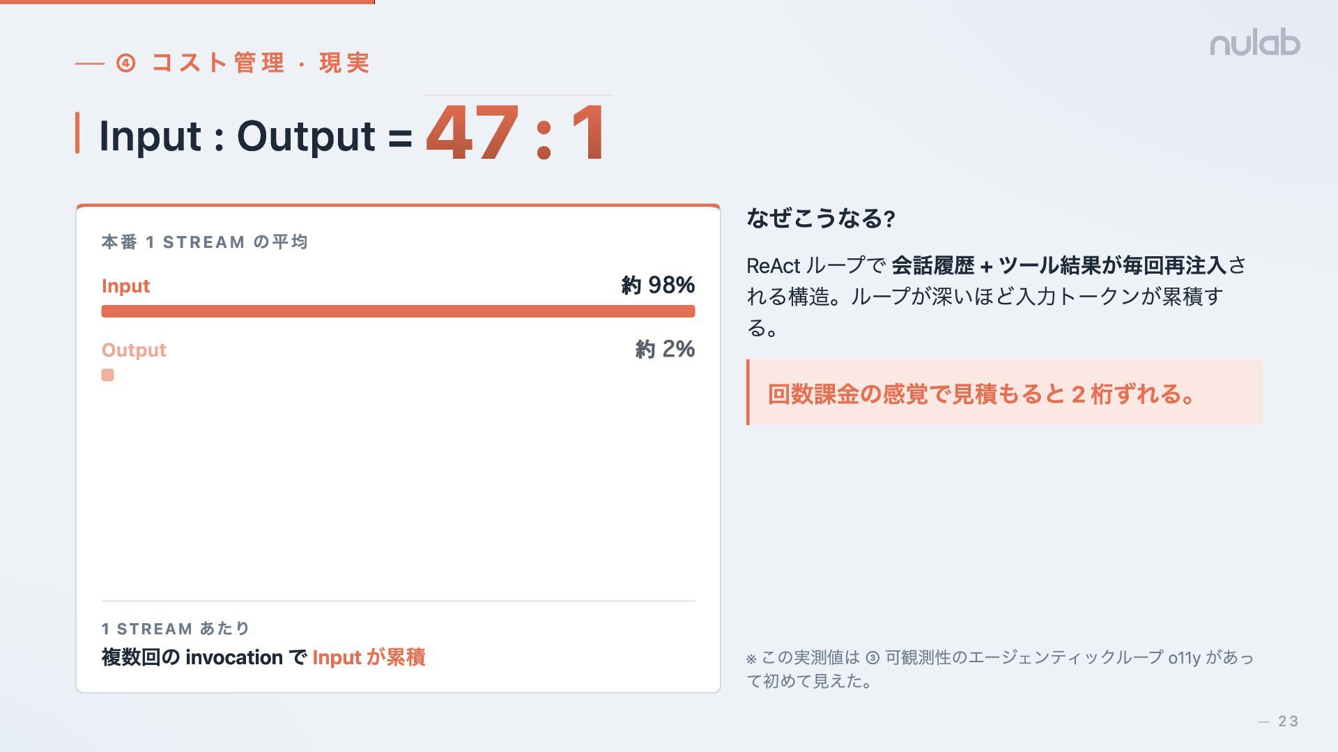The image size is (1338, 752).
Task: Click the circled 3 icon in the footnote
Action: point(872,657)
